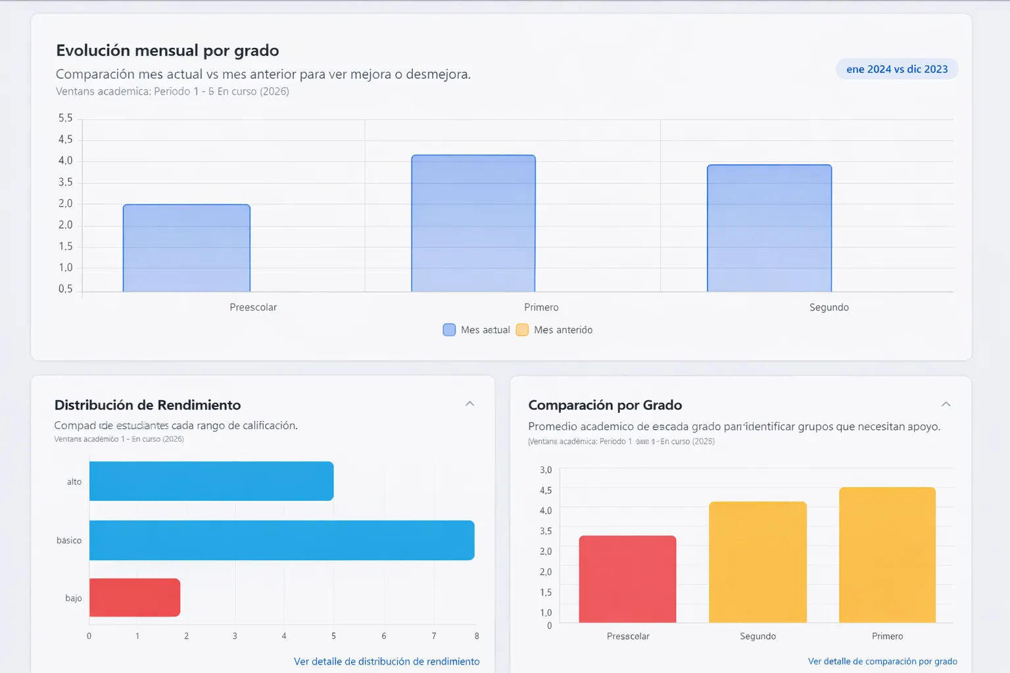Select the Primero bar in monthly evolution chart

pos(473,223)
